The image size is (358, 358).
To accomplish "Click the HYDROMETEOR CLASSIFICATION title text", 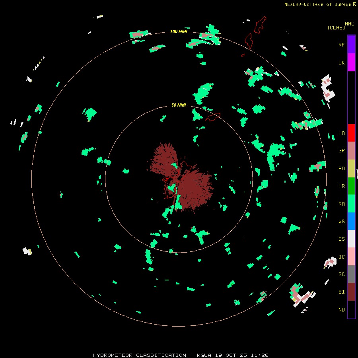I will tap(140, 355).
